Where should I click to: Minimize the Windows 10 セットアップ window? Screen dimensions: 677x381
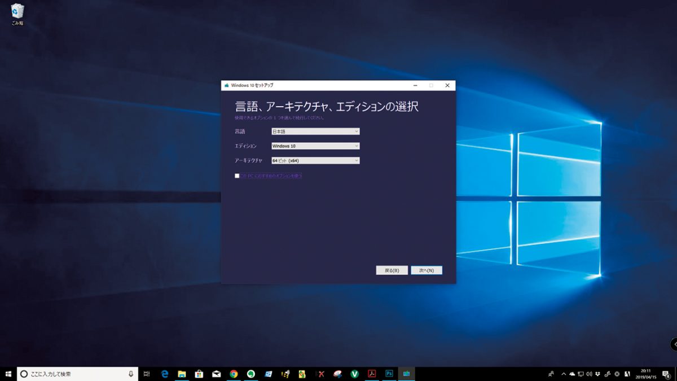pyautogui.click(x=415, y=85)
